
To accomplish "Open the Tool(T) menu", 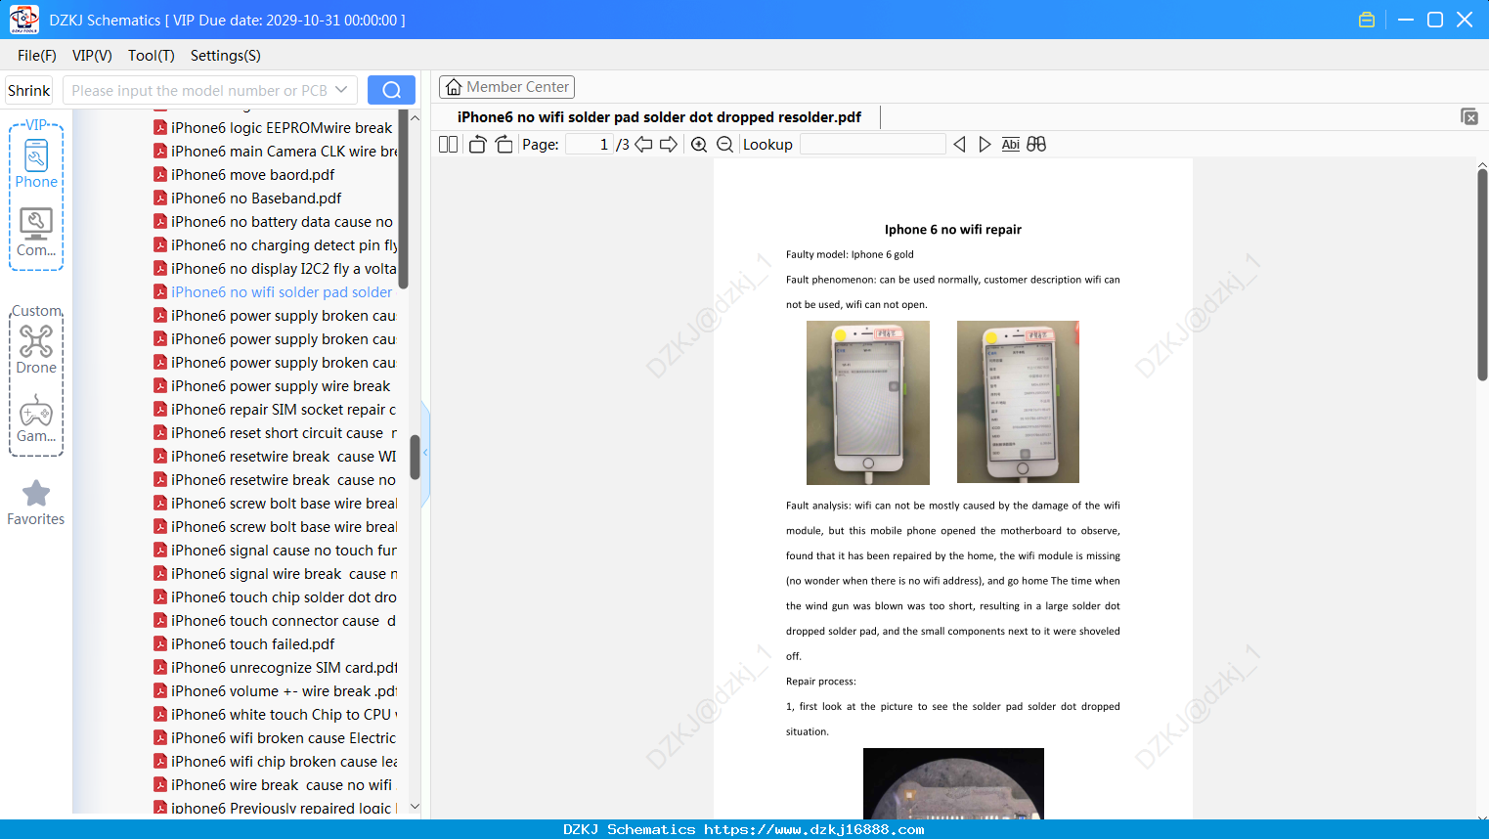I will click(x=152, y=56).
